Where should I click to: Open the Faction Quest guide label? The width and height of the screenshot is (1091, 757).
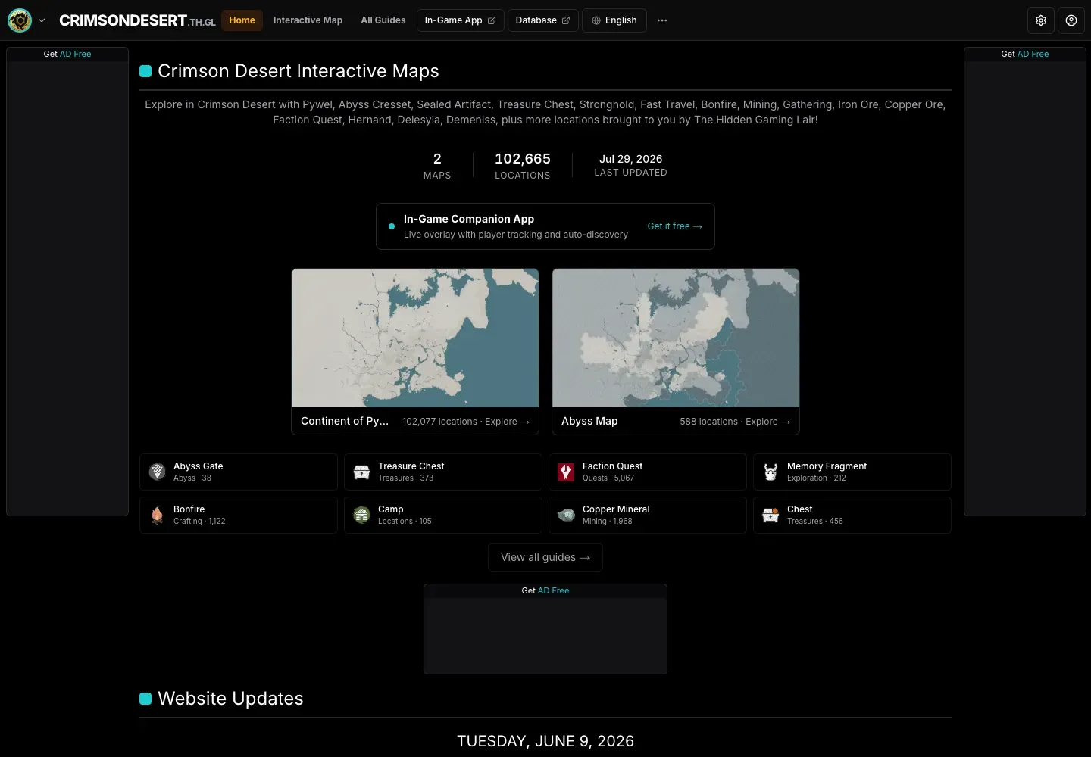[x=612, y=466]
